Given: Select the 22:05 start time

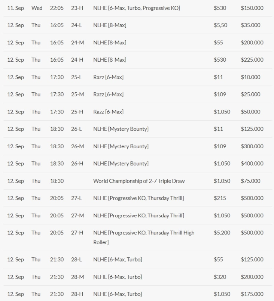Looking at the screenshot, I should 57,8.
